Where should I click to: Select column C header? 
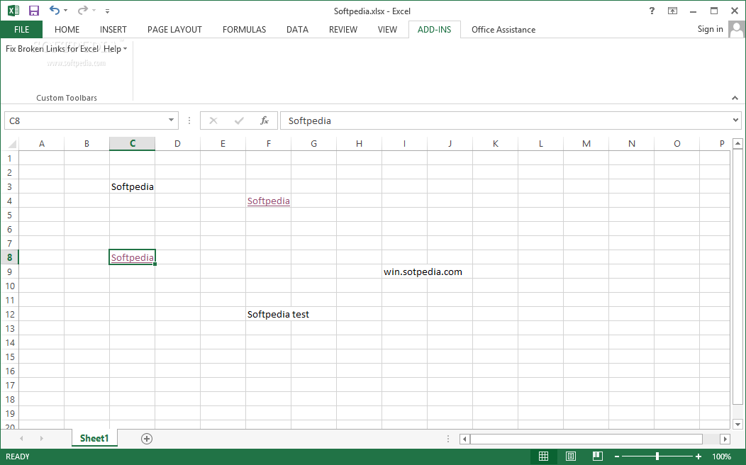click(133, 144)
